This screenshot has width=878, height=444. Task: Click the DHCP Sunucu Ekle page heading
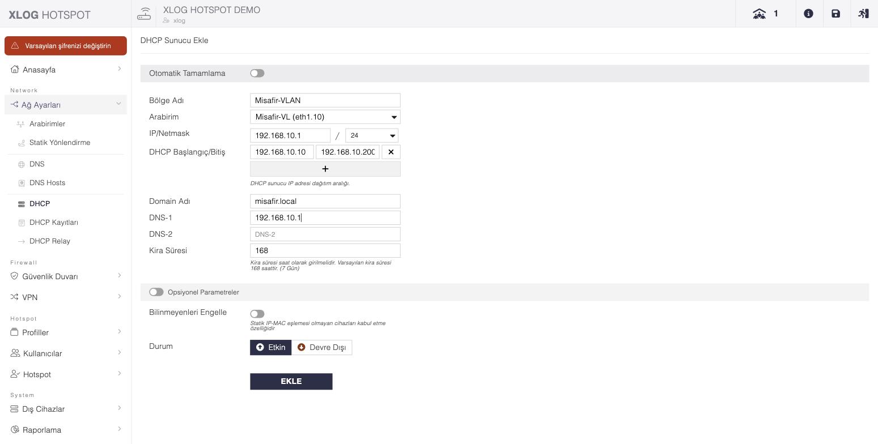(x=175, y=40)
